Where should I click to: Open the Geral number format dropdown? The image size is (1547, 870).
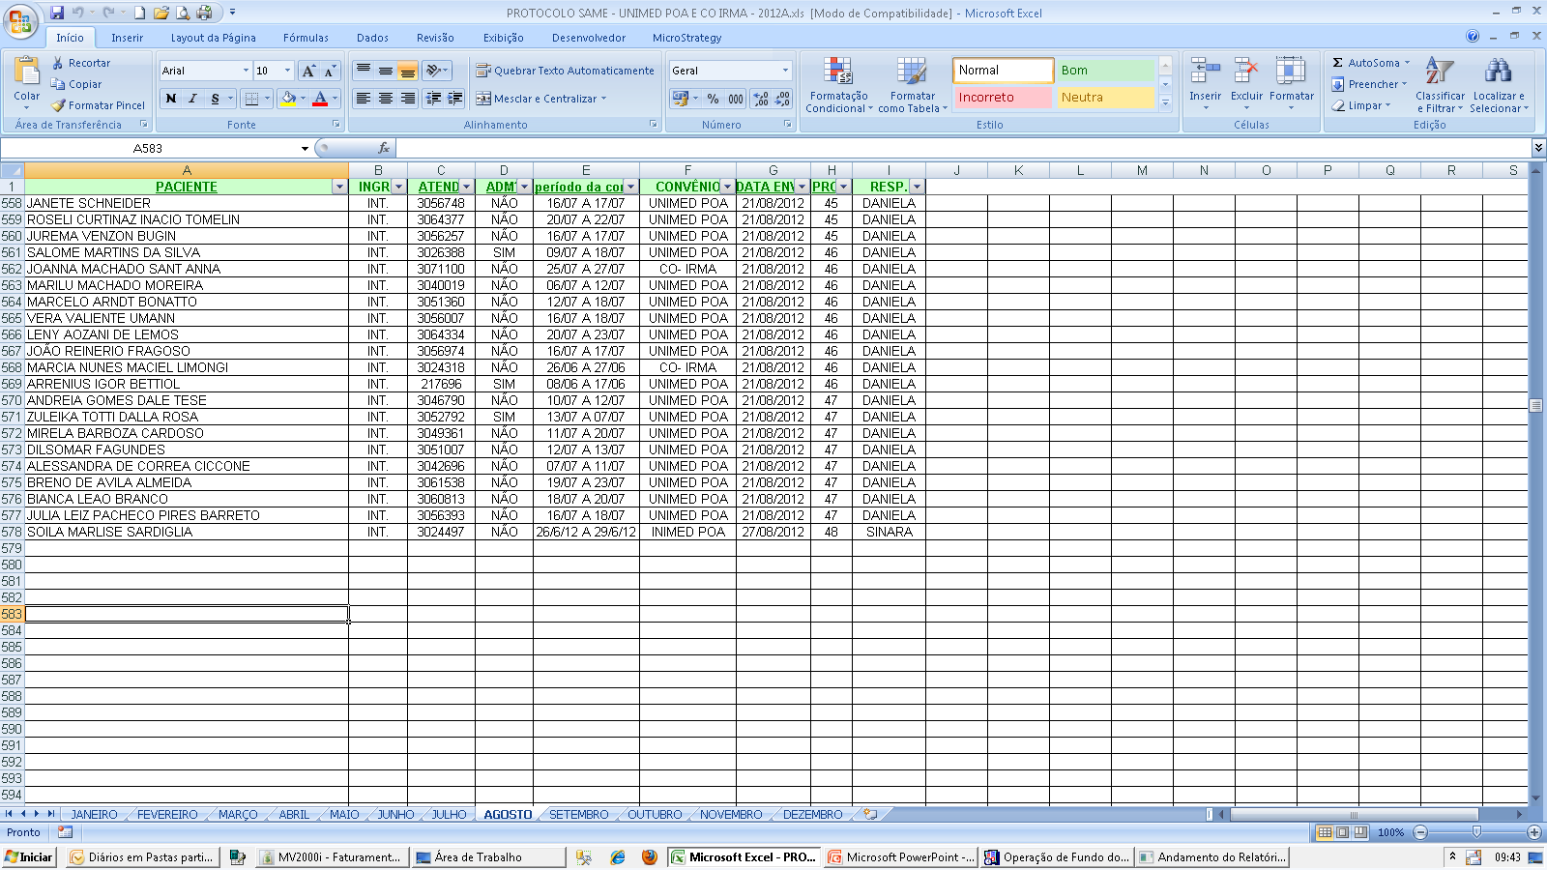tap(785, 71)
